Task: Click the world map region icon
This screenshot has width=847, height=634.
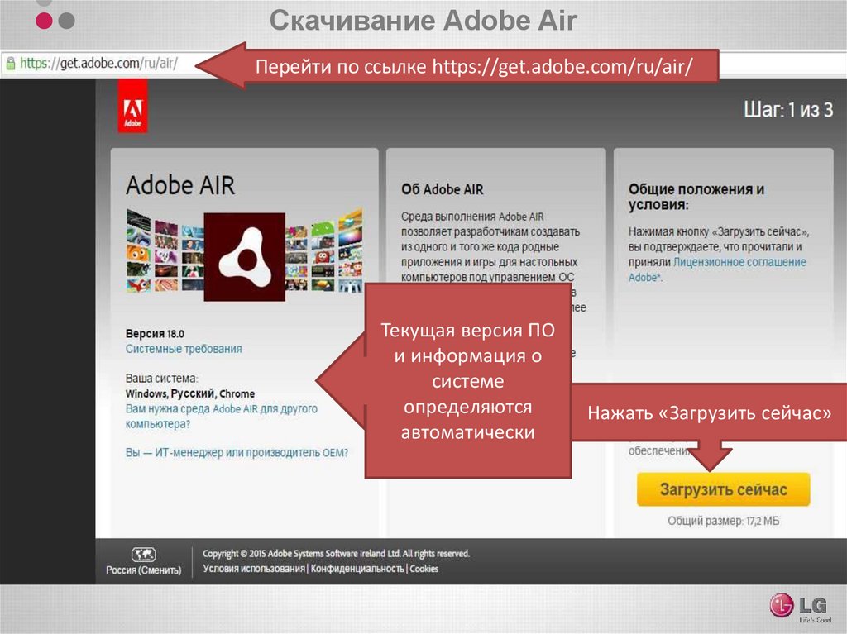Action: click(x=144, y=555)
